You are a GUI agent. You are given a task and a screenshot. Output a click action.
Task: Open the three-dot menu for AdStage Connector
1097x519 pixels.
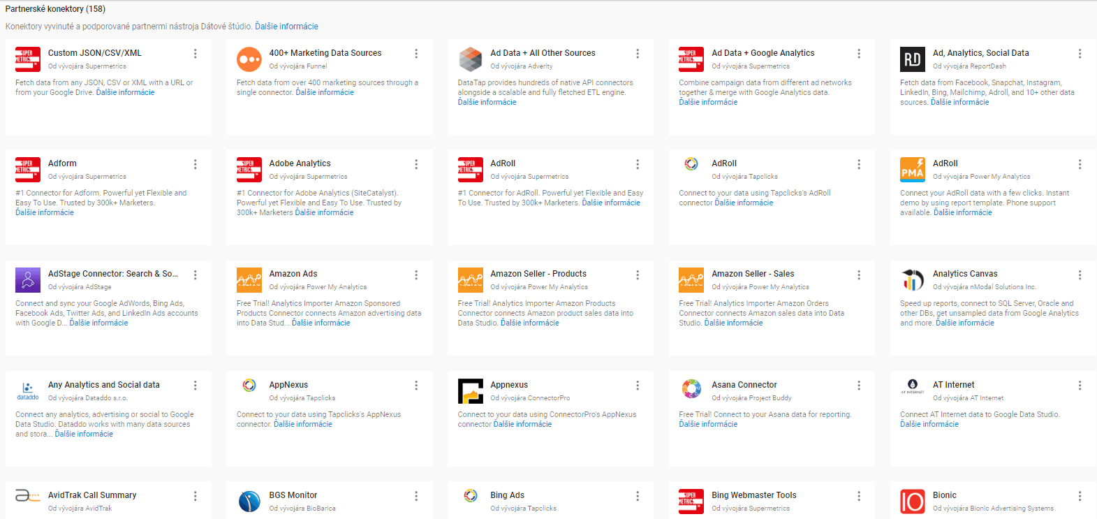pos(195,275)
